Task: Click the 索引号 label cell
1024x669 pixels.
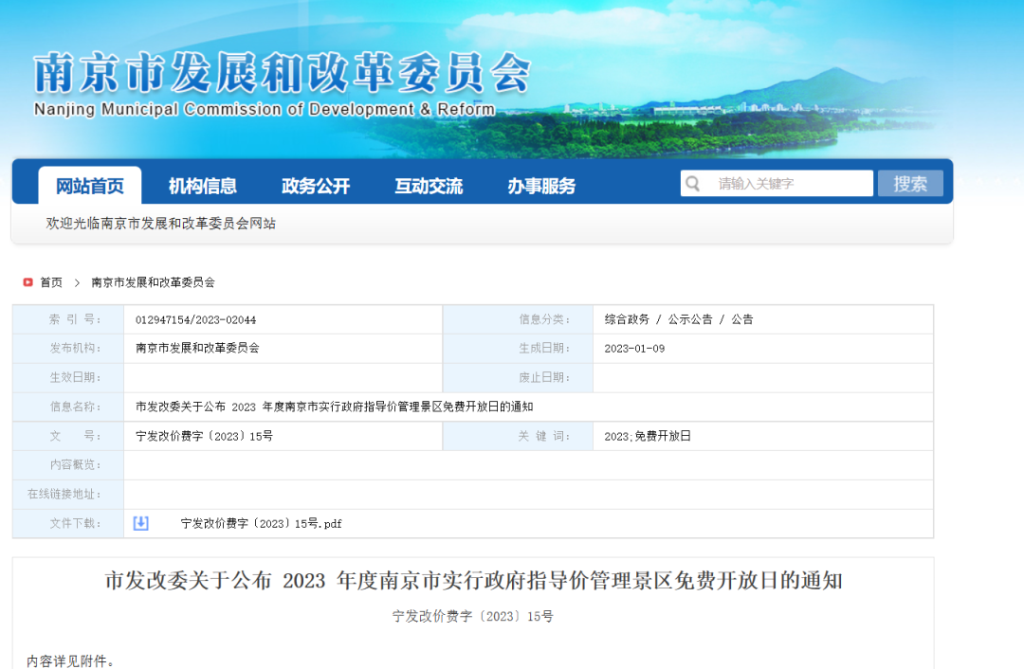Action: point(68,320)
